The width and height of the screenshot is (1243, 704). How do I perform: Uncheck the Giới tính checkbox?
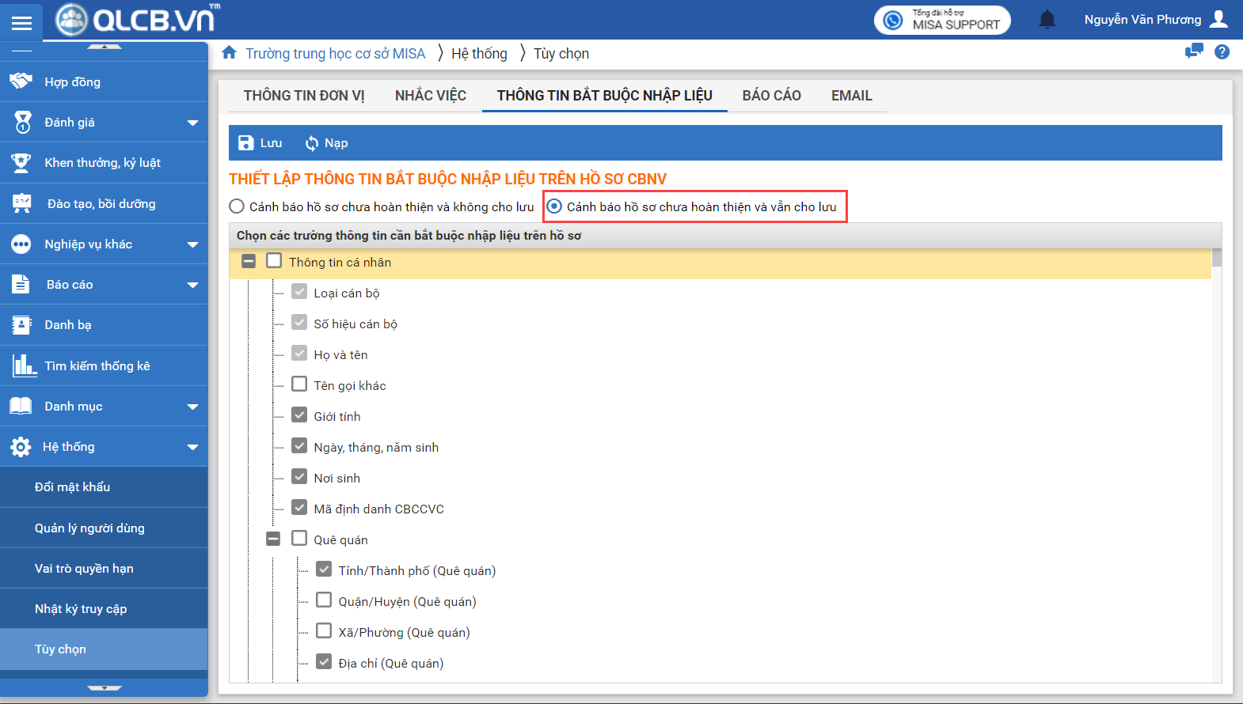pyautogui.click(x=299, y=415)
